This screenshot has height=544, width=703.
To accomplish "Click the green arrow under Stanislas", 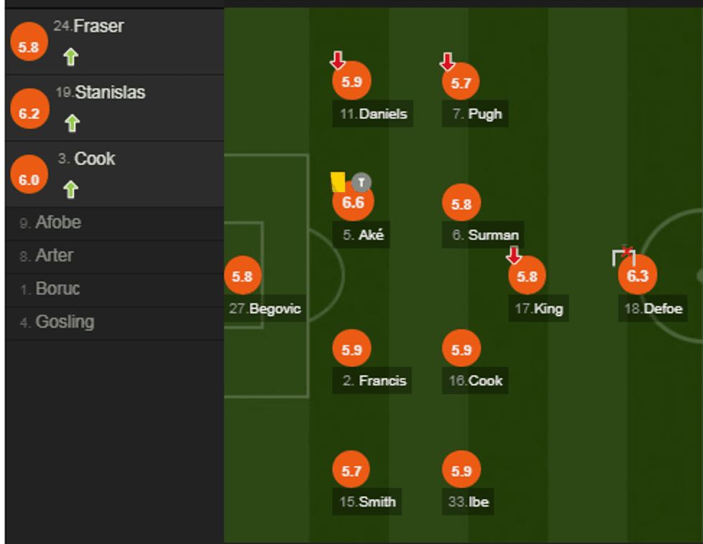I will [x=71, y=123].
